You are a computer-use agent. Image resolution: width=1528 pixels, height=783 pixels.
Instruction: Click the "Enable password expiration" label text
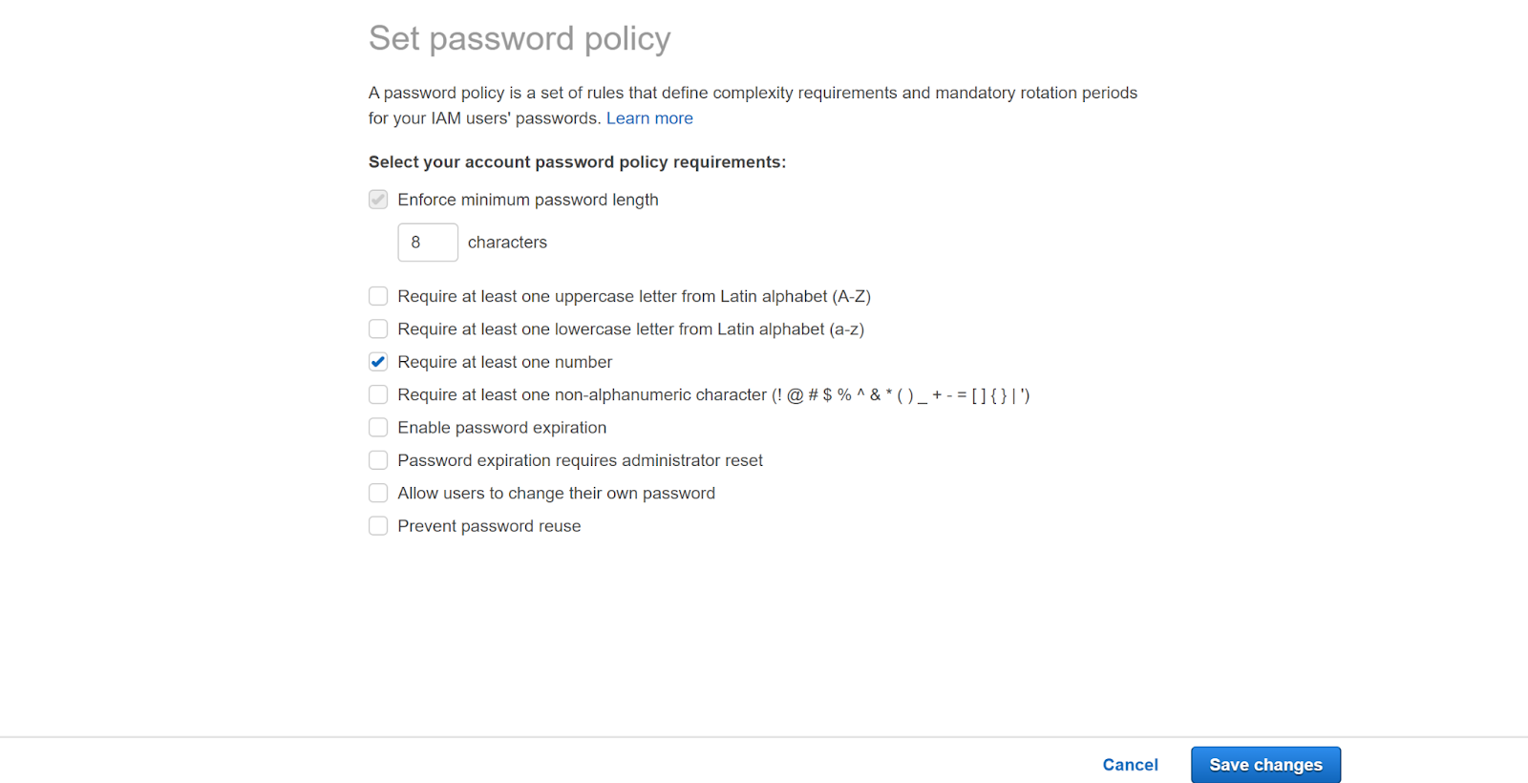501,428
